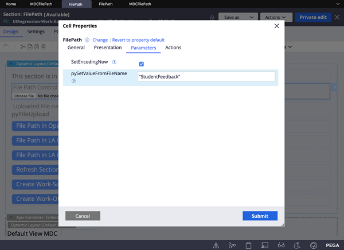This screenshot has height=250, width=344.
Task: Open the Accessibility wheelchair icon
Action: coord(297,245)
